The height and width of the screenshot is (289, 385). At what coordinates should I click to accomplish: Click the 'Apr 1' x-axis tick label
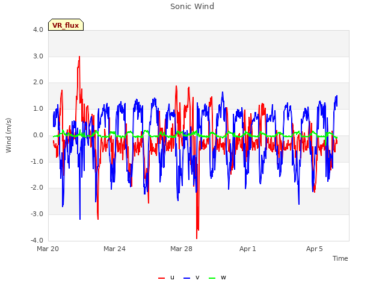pos(248,249)
